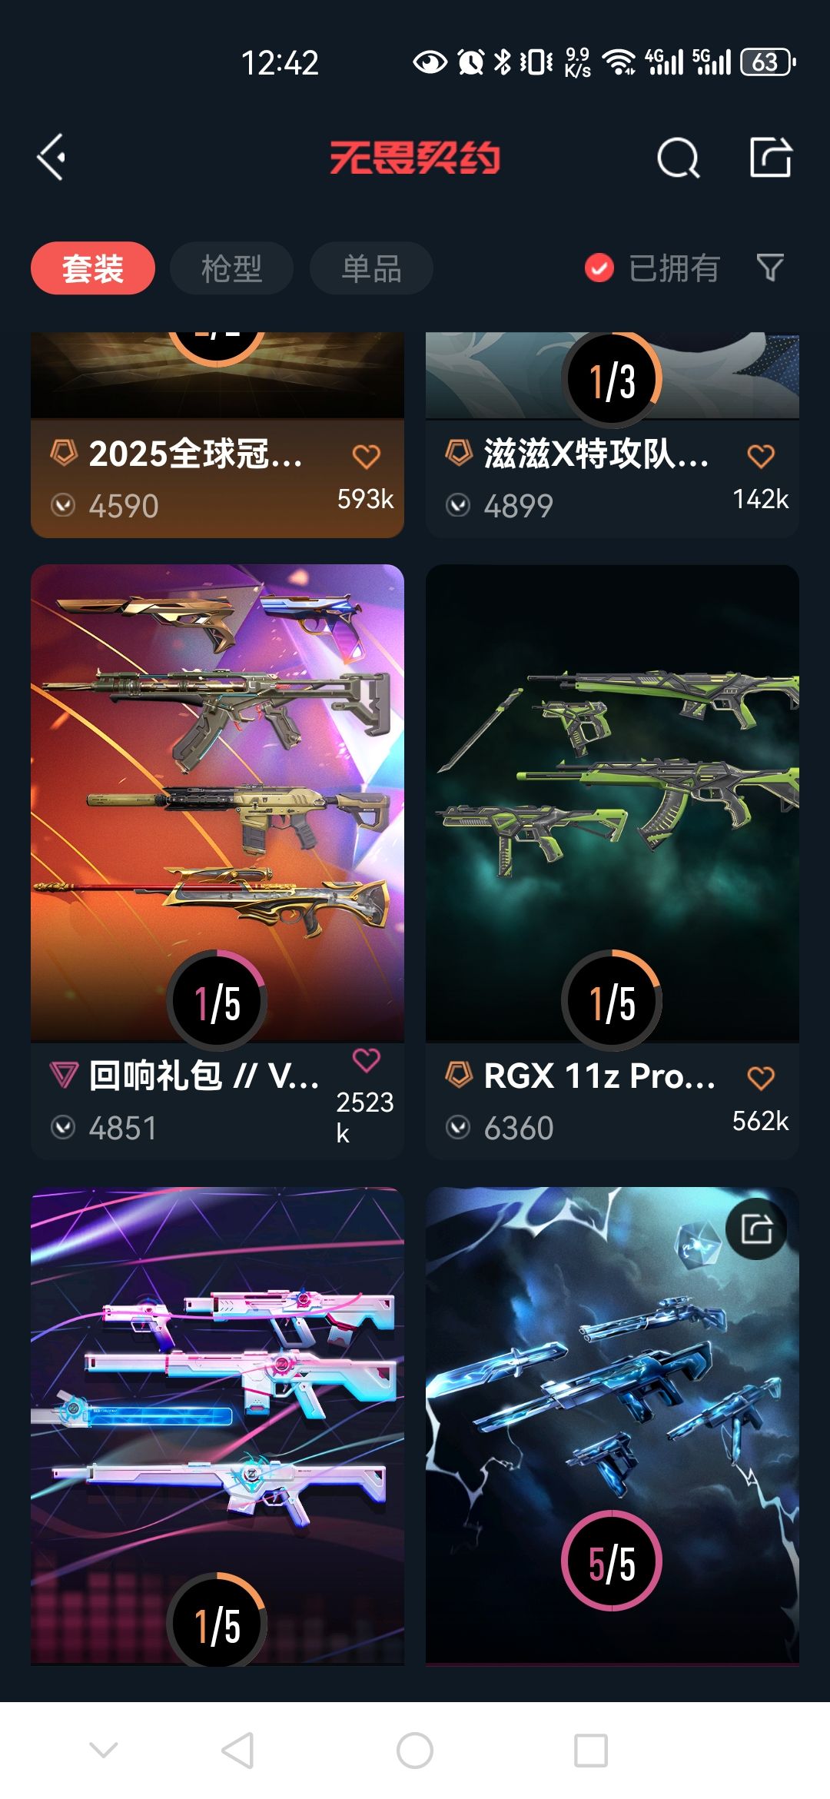Select the 套装 tab
Screen dimensions: 830x1799
(x=93, y=268)
